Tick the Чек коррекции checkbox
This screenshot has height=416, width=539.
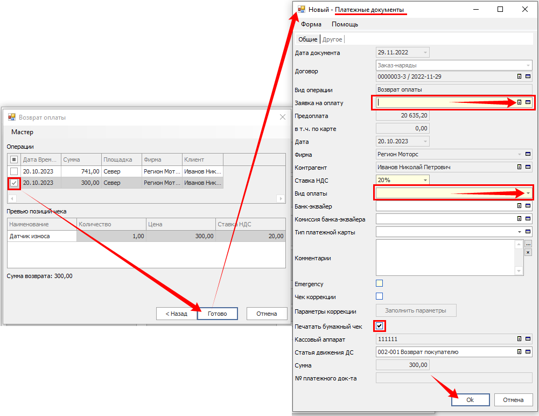pyautogui.click(x=379, y=296)
